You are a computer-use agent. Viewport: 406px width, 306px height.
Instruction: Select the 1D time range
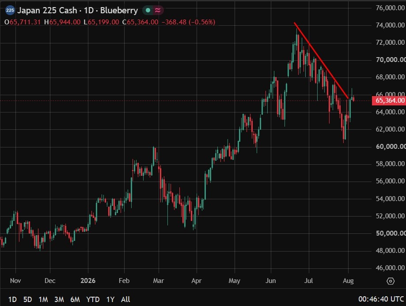point(12,299)
